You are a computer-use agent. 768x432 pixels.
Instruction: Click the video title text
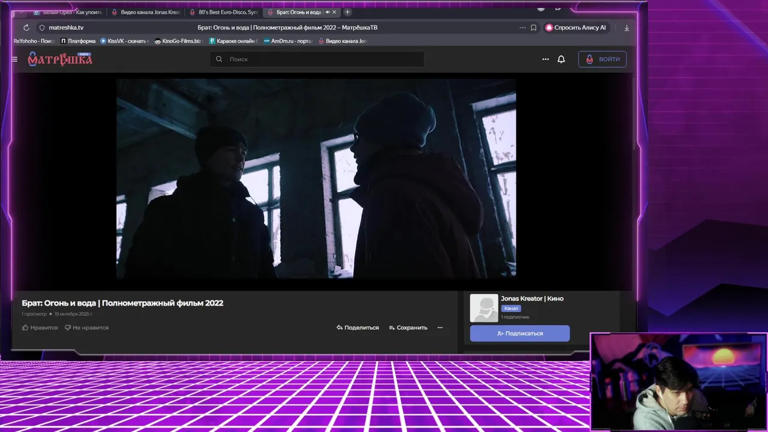[122, 303]
